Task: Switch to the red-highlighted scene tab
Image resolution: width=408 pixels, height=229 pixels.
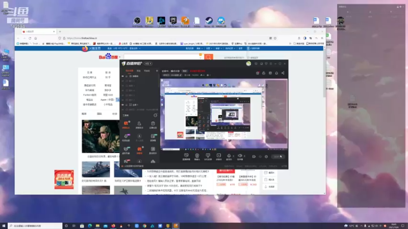Action: (130, 71)
